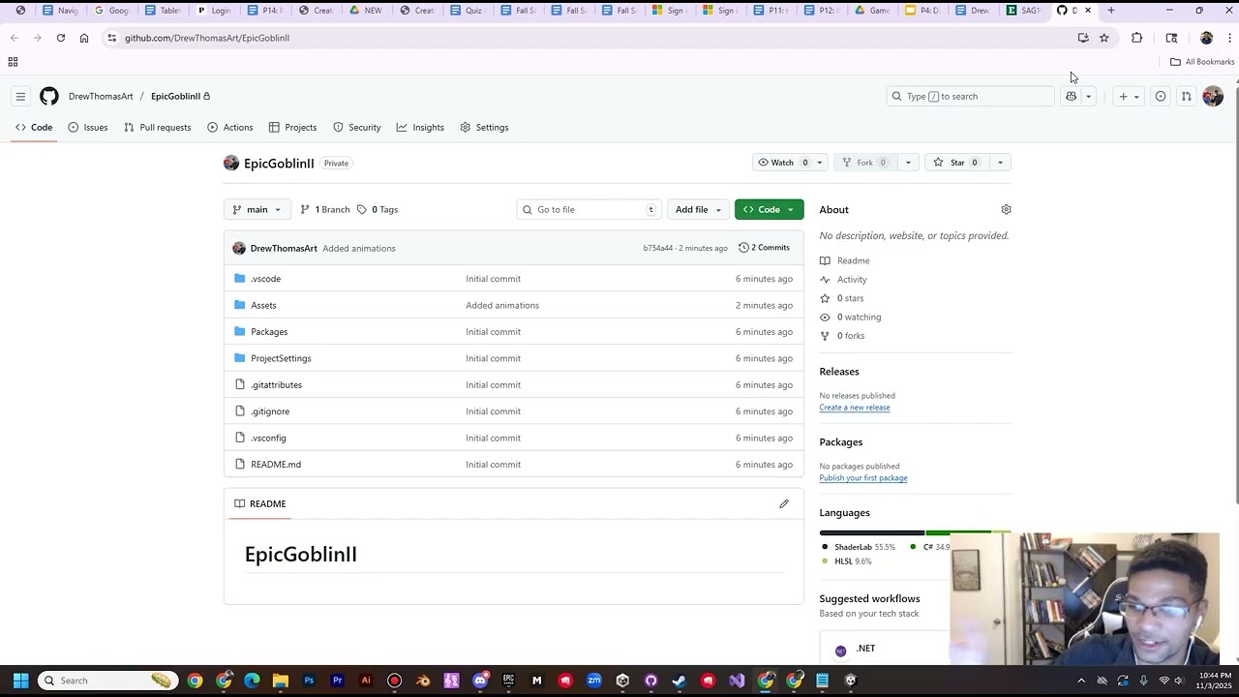Click the GitHub Octocat logo

tap(49, 96)
